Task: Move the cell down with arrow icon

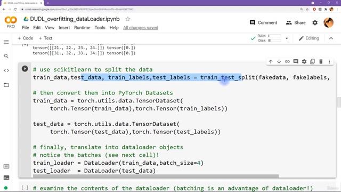Action: [x=279, y=62]
